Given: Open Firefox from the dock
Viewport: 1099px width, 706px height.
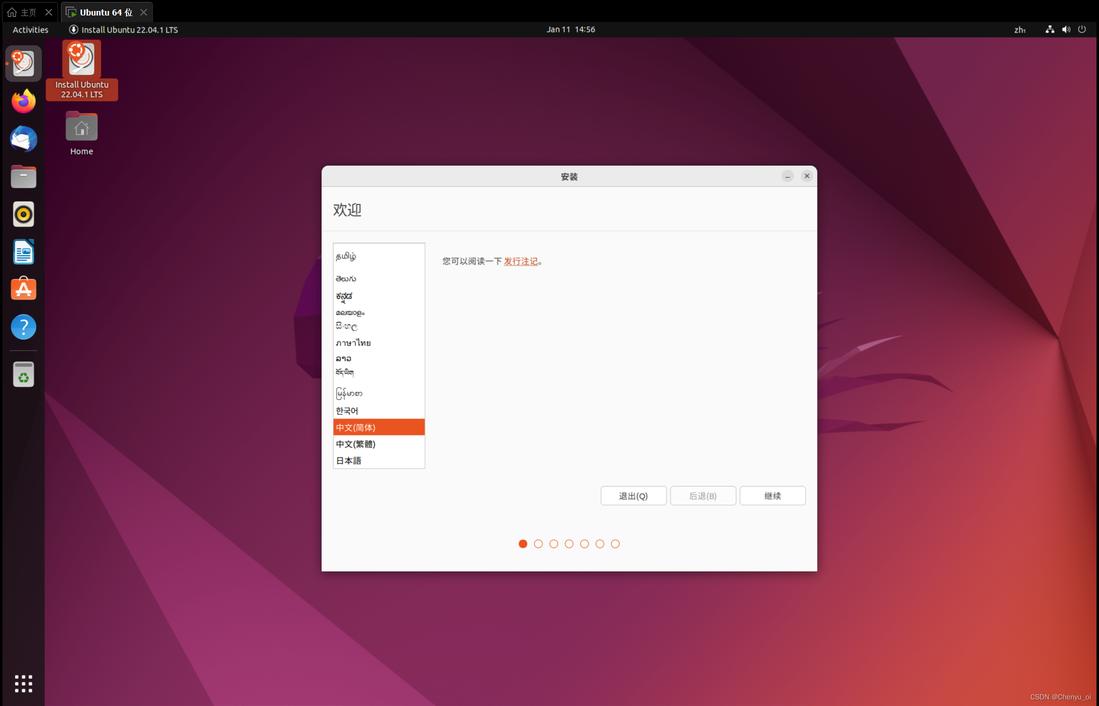Looking at the screenshot, I should click(23, 101).
